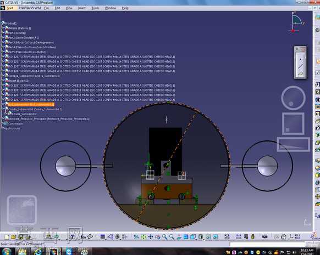Click the Create Multi-View icon

coord(186,237)
